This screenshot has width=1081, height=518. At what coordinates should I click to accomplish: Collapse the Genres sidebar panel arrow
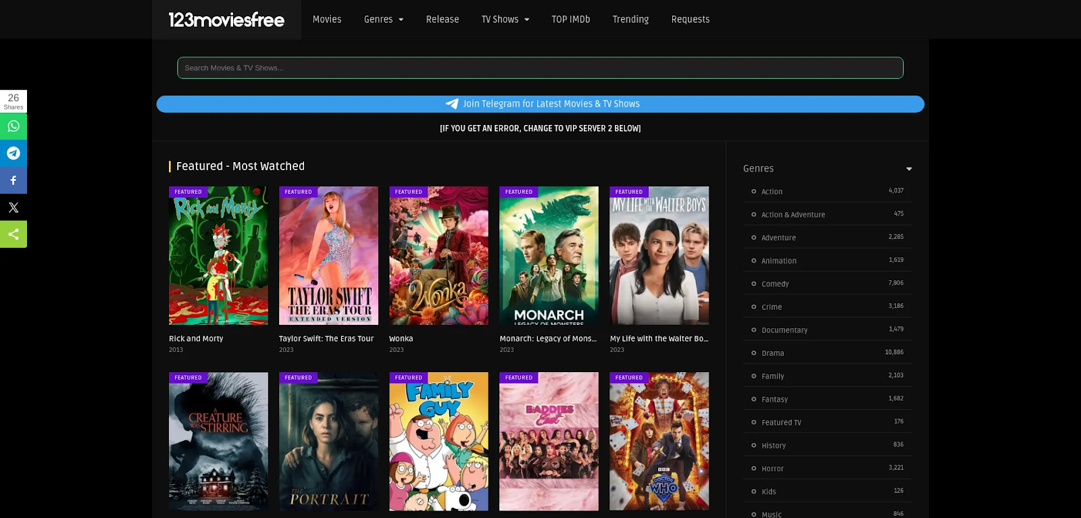pyautogui.click(x=909, y=169)
